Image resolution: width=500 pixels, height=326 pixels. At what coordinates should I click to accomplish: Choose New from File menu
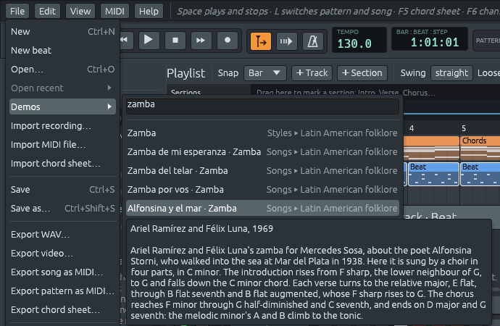[x=62, y=32]
